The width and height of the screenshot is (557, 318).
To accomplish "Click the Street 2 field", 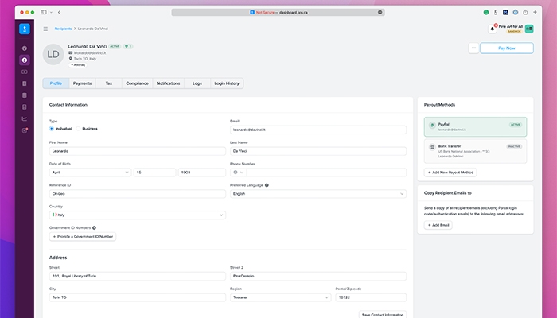I will click(x=318, y=276).
